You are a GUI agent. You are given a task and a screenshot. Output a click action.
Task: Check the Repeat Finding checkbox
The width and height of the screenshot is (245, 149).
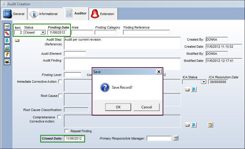tap(66, 131)
